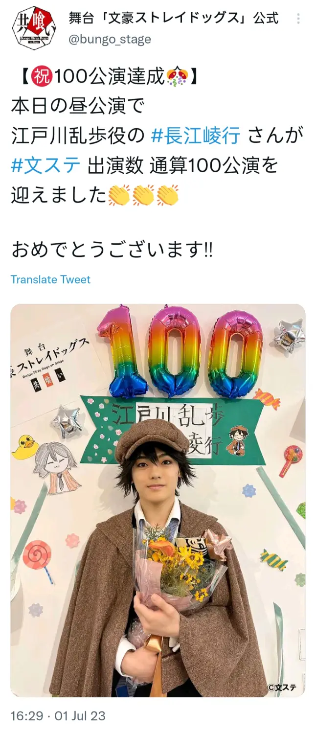Screen dimensions: 316x734
Task: Open the @bungo_stage handle
Action: coord(110,40)
